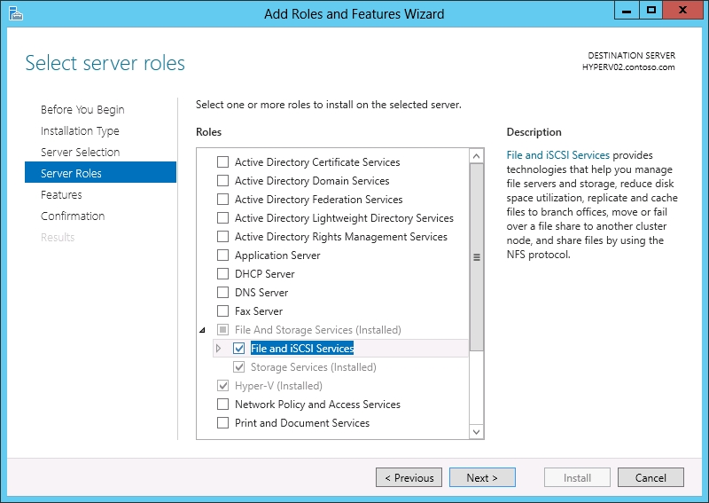Tick the DNS Server checkbox

pyautogui.click(x=223, y=293)
